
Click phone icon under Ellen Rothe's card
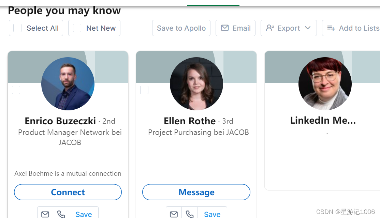[x=190, y=214]
